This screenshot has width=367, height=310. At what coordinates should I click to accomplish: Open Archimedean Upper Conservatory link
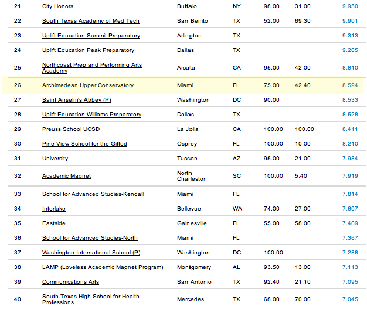pyautogui.click(x=88, y=85)
